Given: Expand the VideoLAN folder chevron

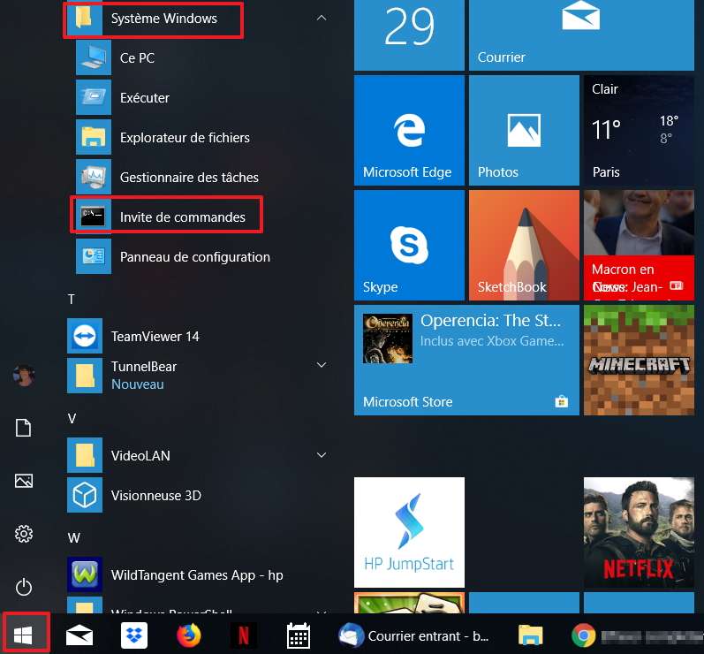Looking at the screenshot, I should 322,455.
